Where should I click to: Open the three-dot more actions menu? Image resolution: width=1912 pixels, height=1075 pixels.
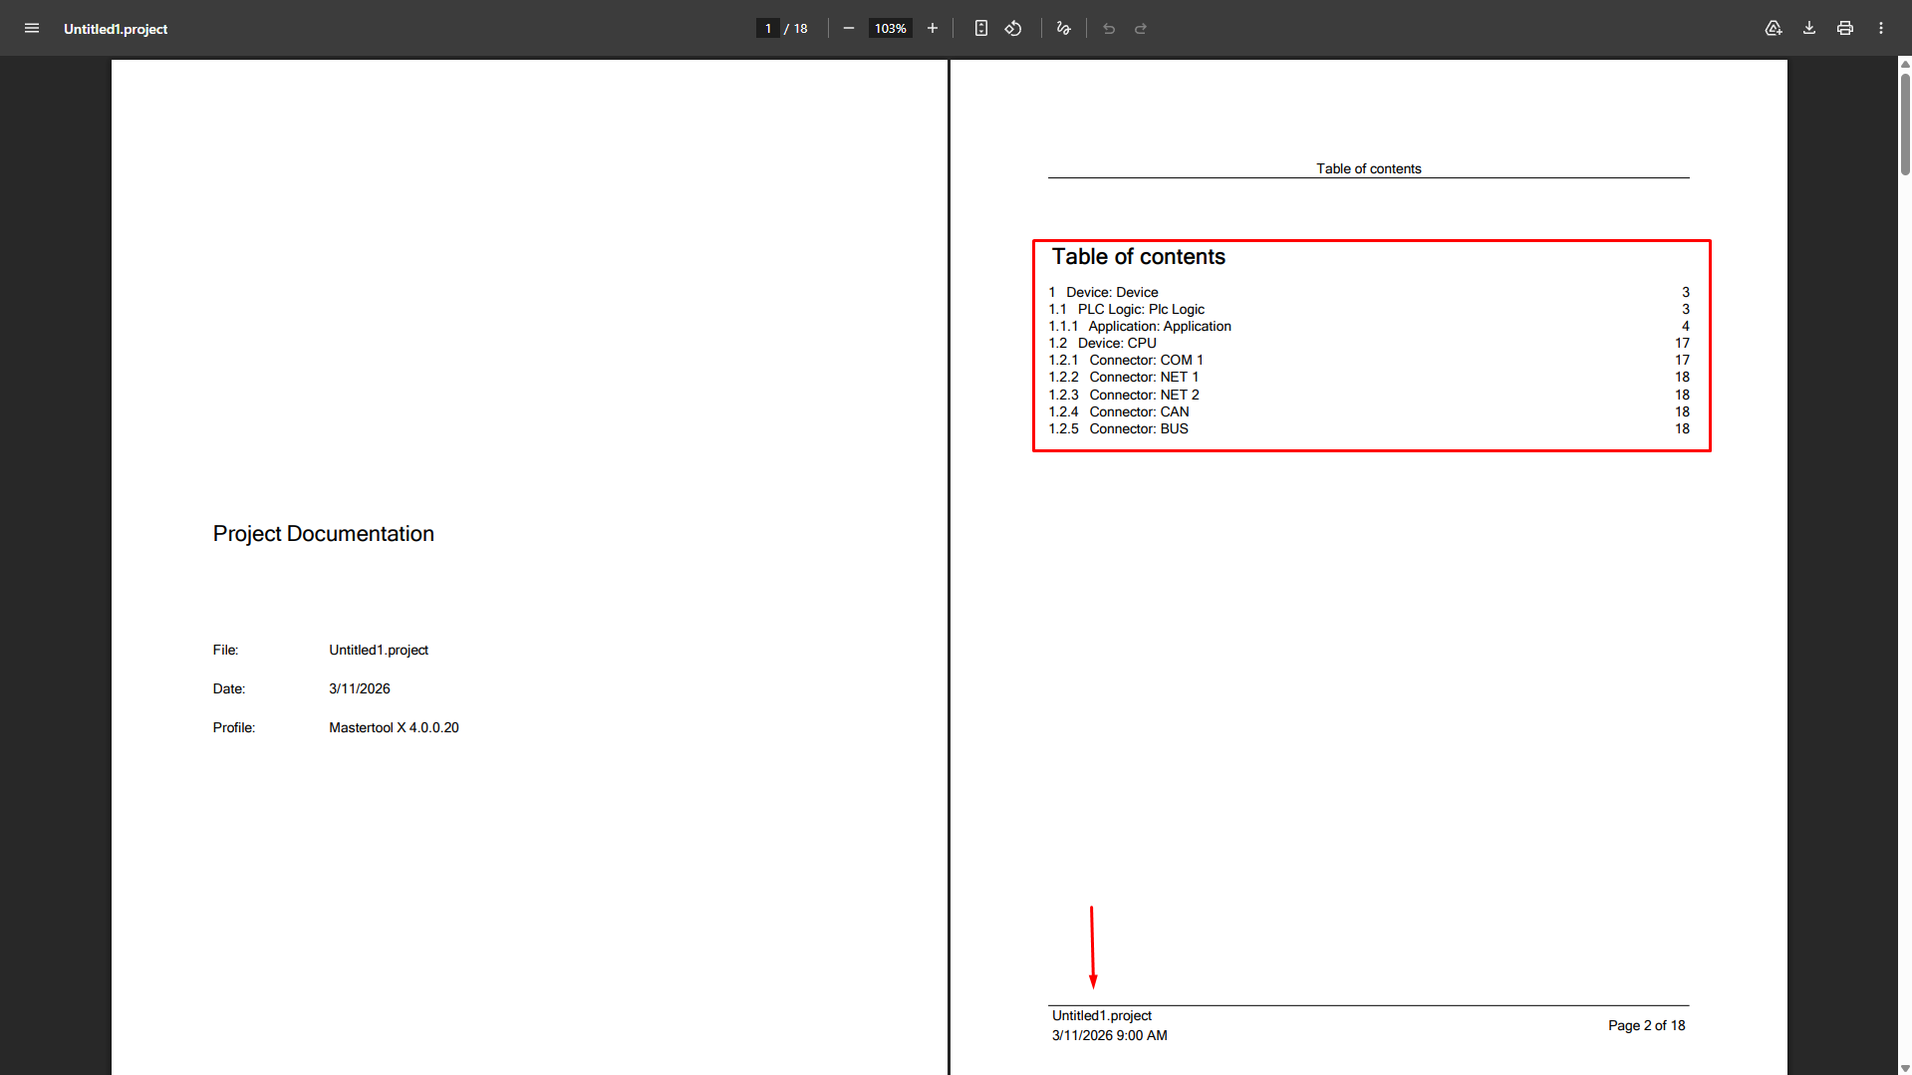[x=1881, y=28]
